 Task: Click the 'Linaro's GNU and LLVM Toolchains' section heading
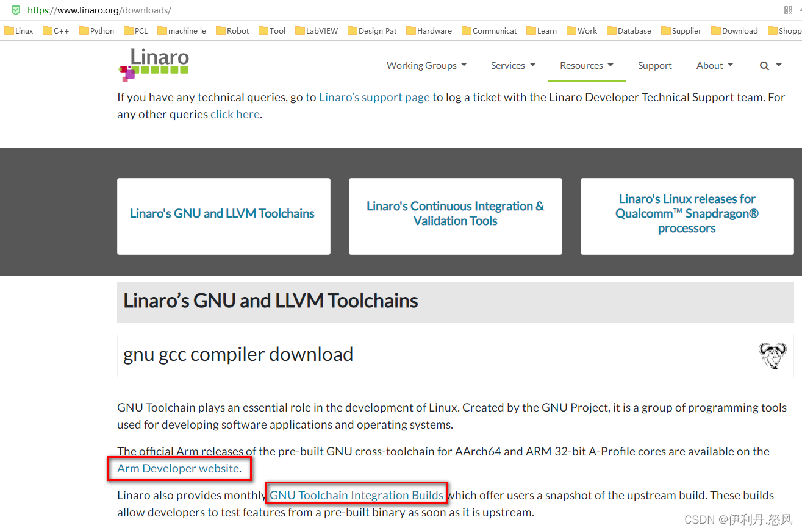coord(271,301)
